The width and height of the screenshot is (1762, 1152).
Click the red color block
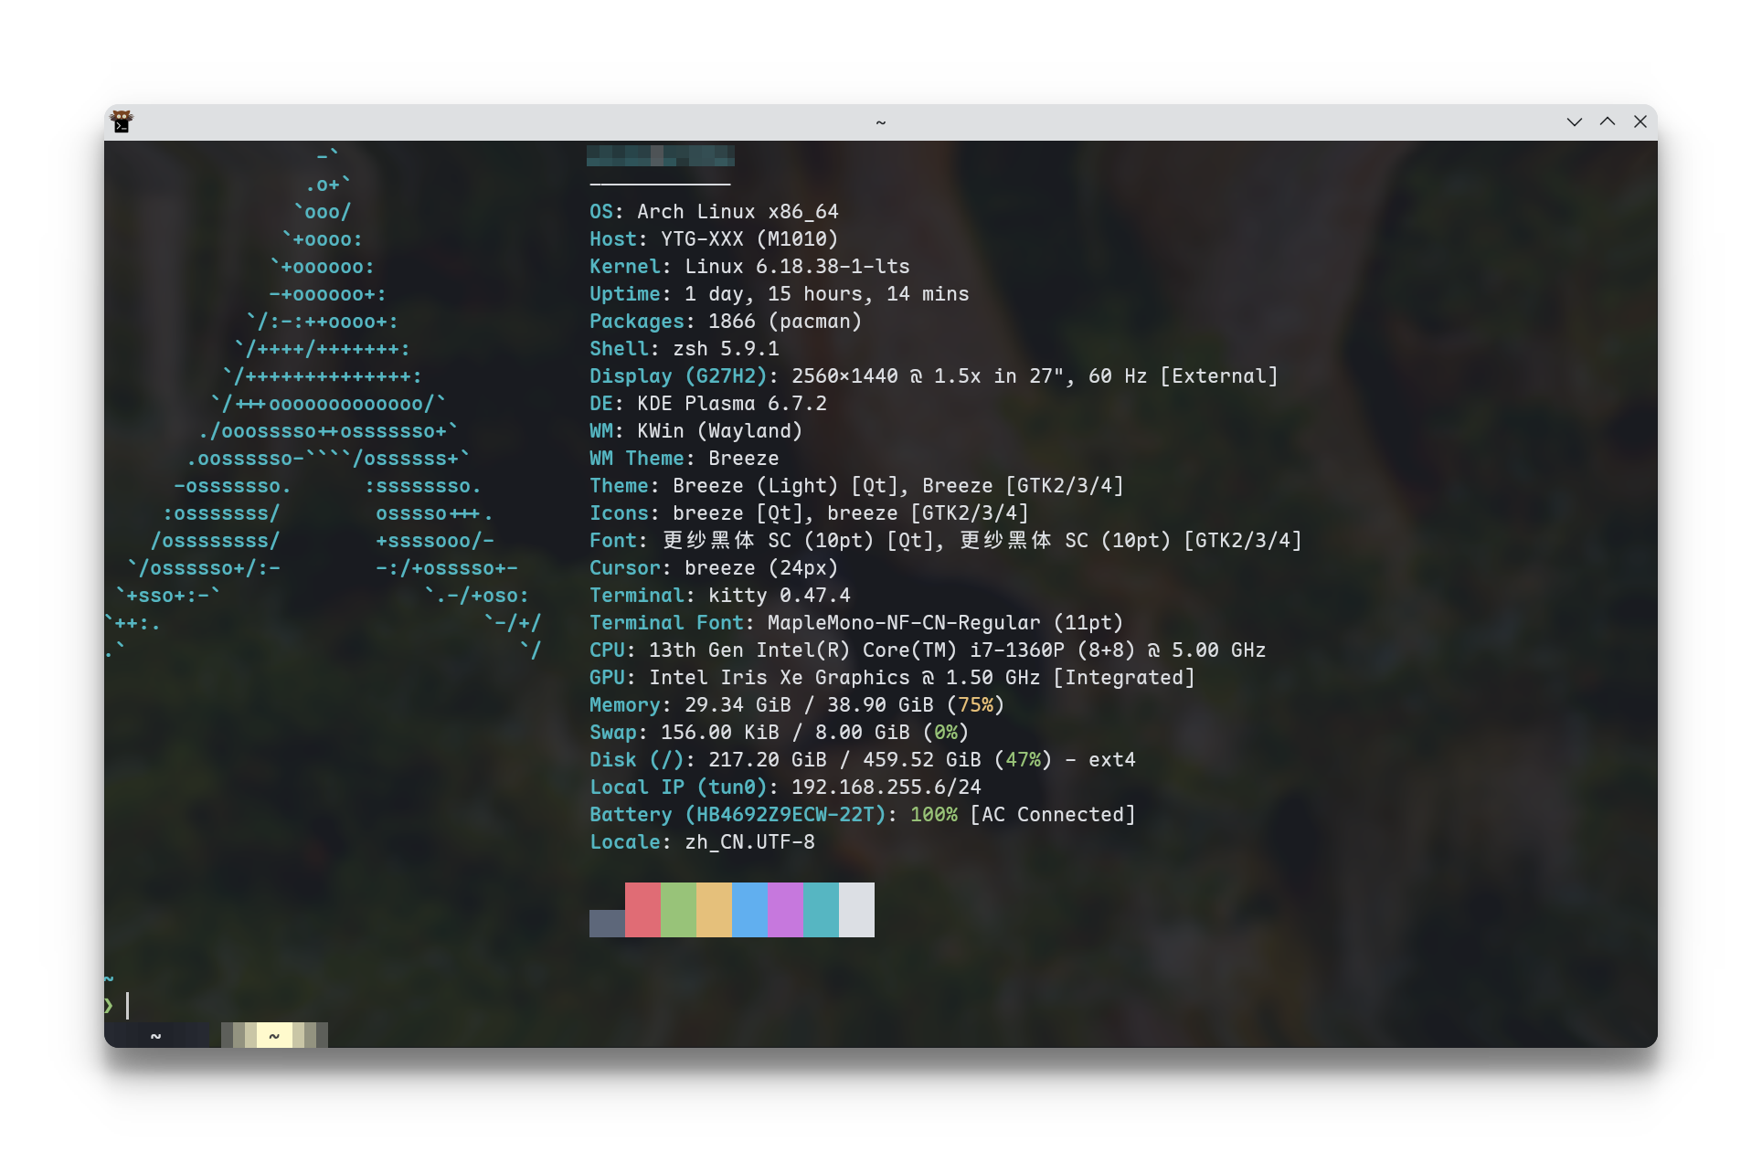point(642,910)
